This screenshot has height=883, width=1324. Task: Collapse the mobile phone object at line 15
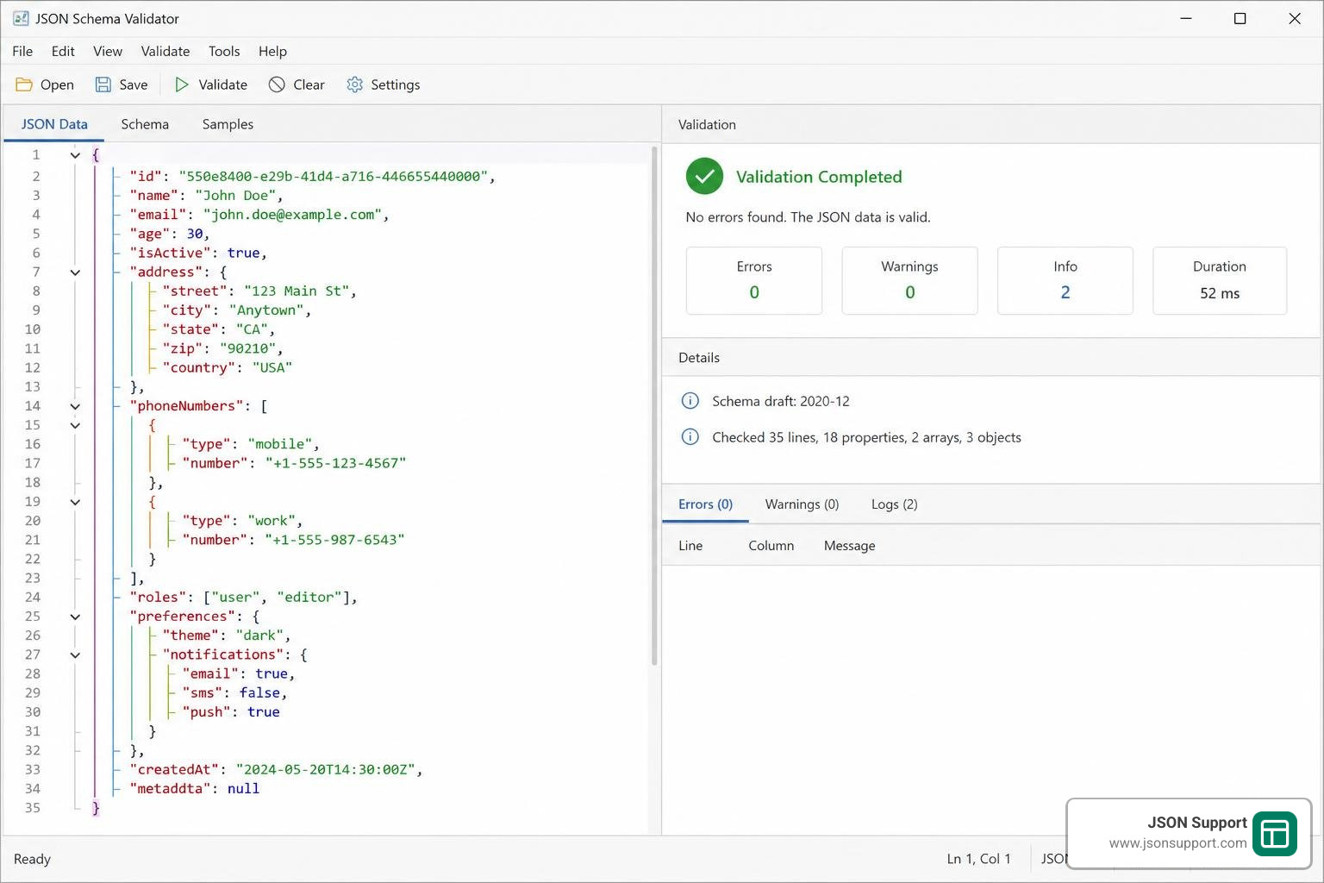click(75, 425)
